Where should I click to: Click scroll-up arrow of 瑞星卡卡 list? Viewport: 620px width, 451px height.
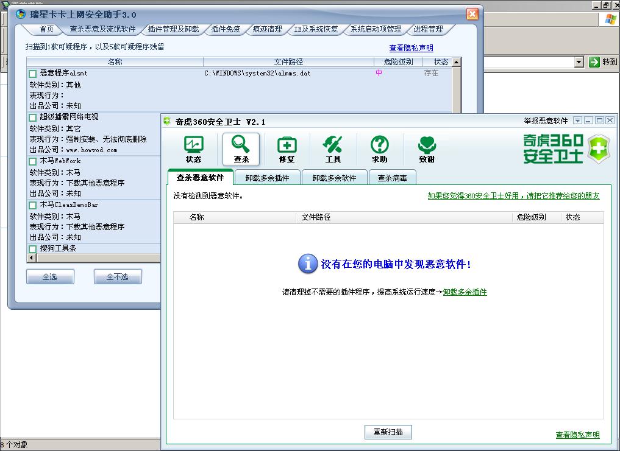(x=456, y=62)
